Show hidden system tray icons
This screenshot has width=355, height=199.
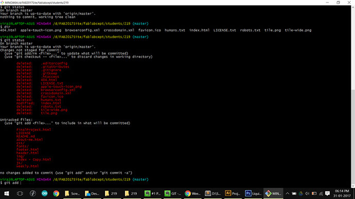coord(287,193)
